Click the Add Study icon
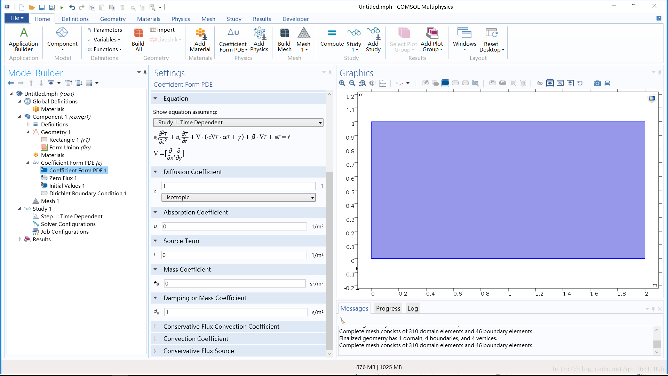The width and height of the screenshot is (668, 376). click(x=373, y=33)
